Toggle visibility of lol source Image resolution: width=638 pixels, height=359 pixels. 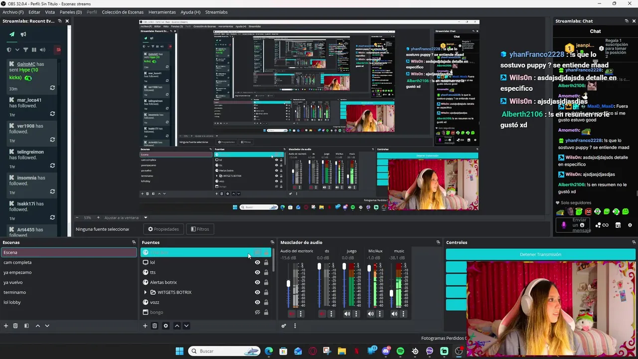click(x=258, y=262)
